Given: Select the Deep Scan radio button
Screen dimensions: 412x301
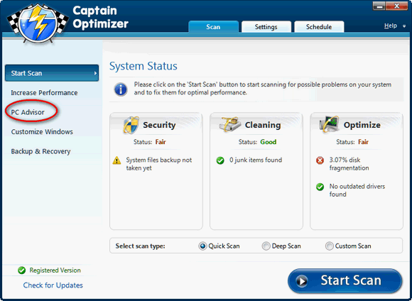Looking at the screenshot, I should pyautogui.click(x=266, y=246).
